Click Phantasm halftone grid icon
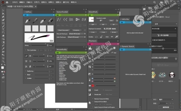The image size is (181, 111). pyautogui.click(x=114, y=48)
